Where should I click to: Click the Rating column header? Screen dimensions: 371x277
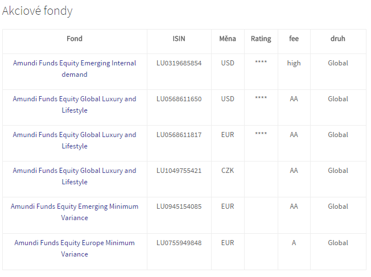(261, 39)
